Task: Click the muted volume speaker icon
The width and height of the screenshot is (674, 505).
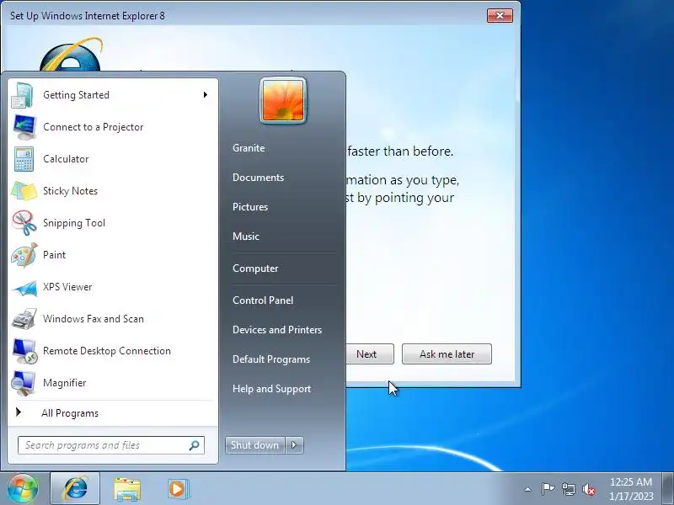Action: click(588, 489)
